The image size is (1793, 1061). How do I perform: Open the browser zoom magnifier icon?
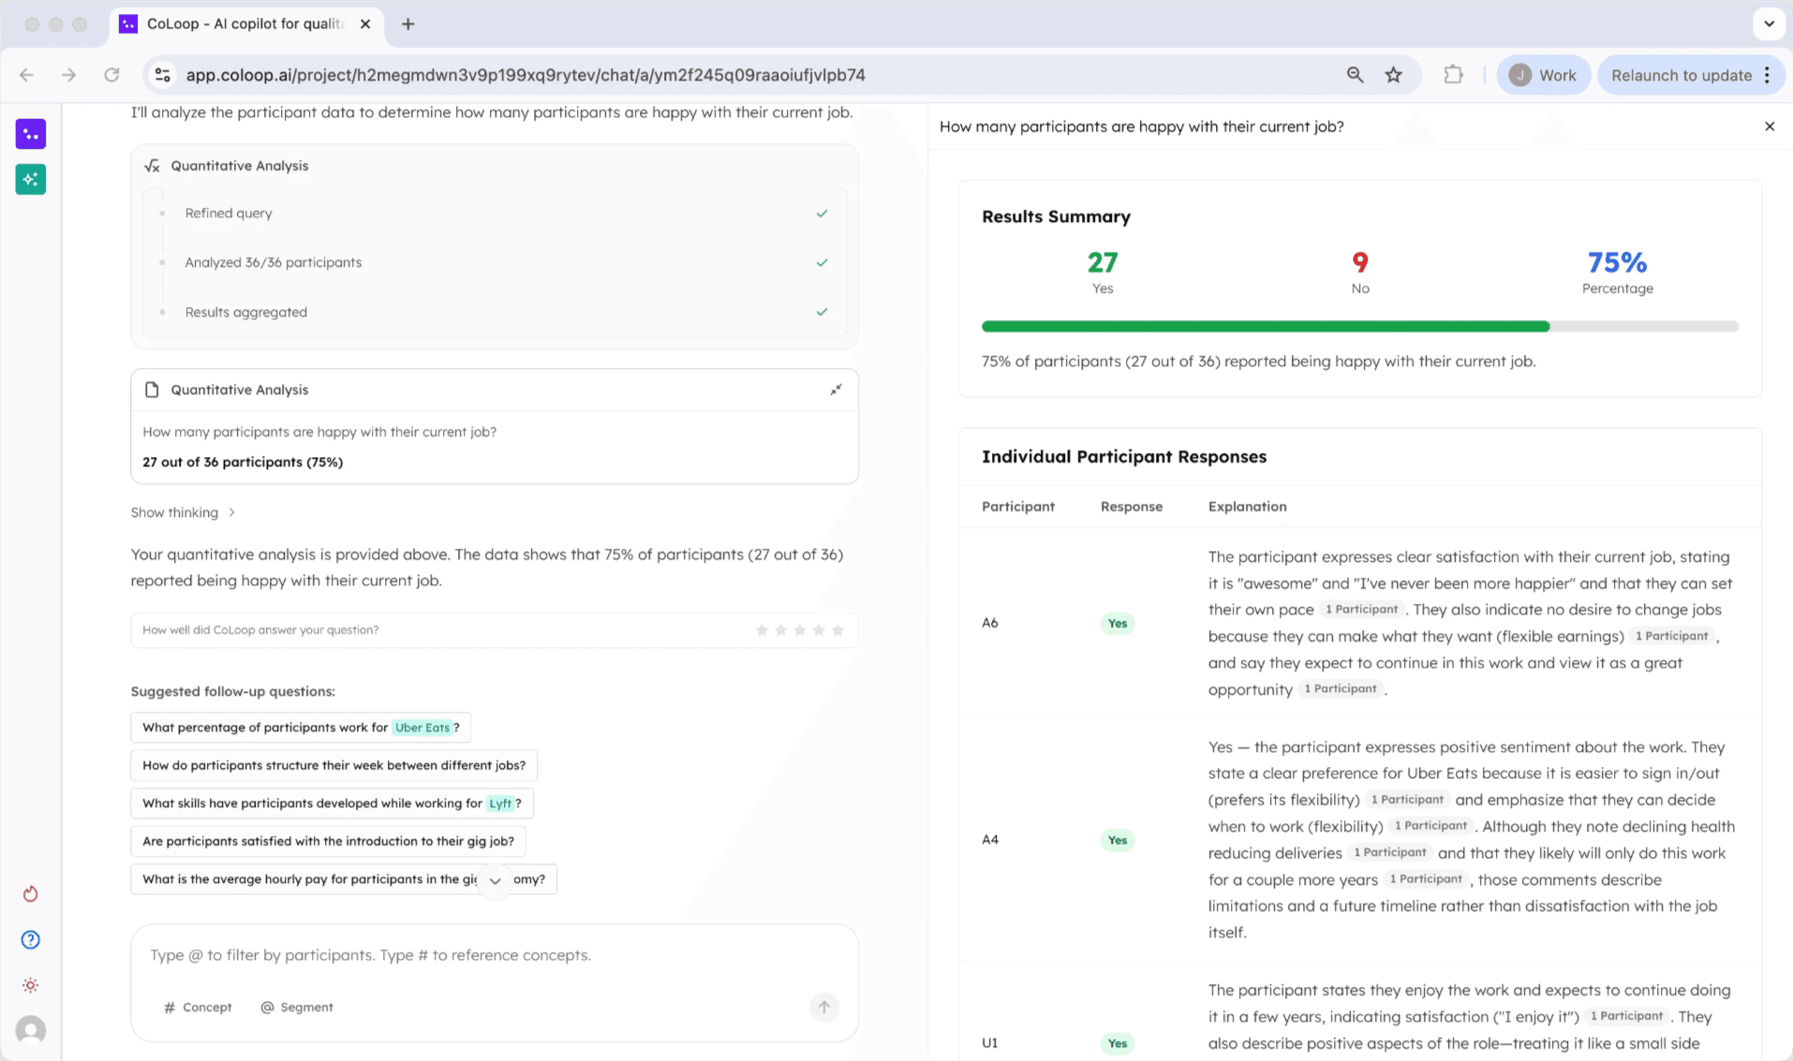[x=1355, y=75]
